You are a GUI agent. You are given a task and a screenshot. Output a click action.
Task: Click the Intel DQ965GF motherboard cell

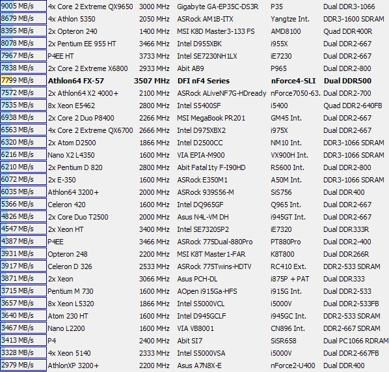coord(200,205)
